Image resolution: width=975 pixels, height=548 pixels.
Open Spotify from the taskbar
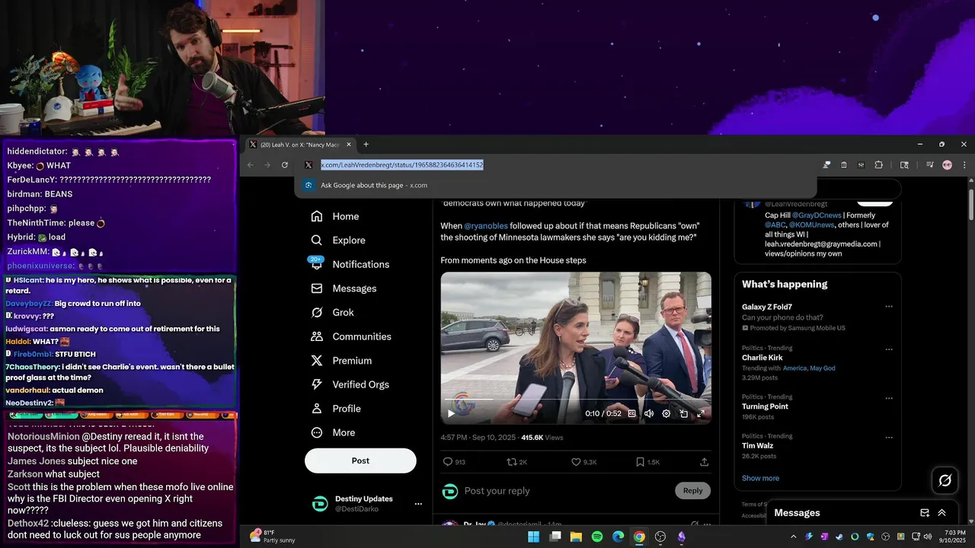(597, 537)
